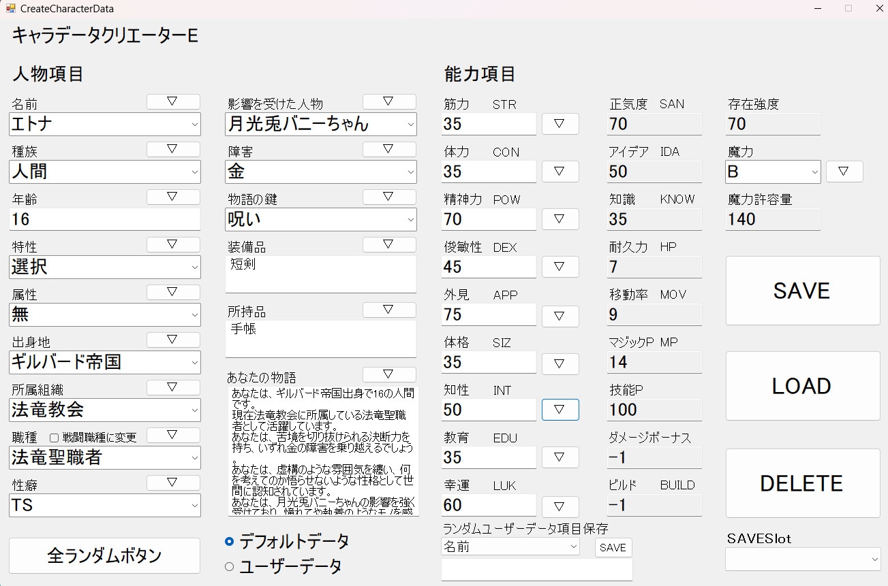Click the ▽ button above 装備品 box
The image size is (888, 586).
point(388,244)
